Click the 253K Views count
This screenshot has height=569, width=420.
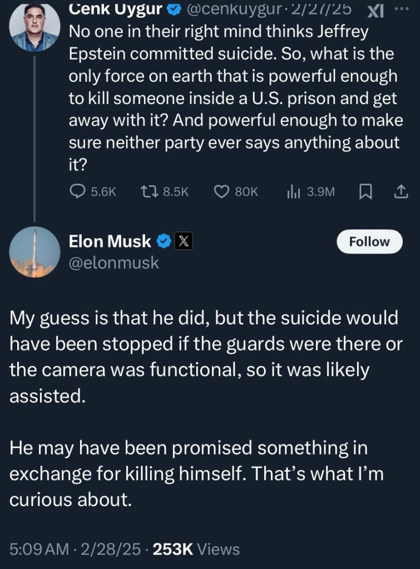(x=196, y=549)
